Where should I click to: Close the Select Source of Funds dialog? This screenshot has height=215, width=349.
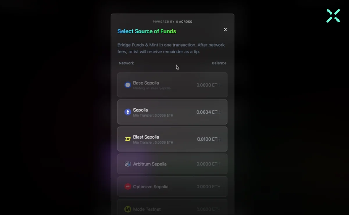pyautogui.click(x=225, y=30)
